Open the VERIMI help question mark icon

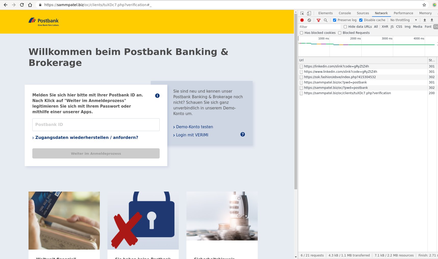pyautogui.click(x=243, y=134)
